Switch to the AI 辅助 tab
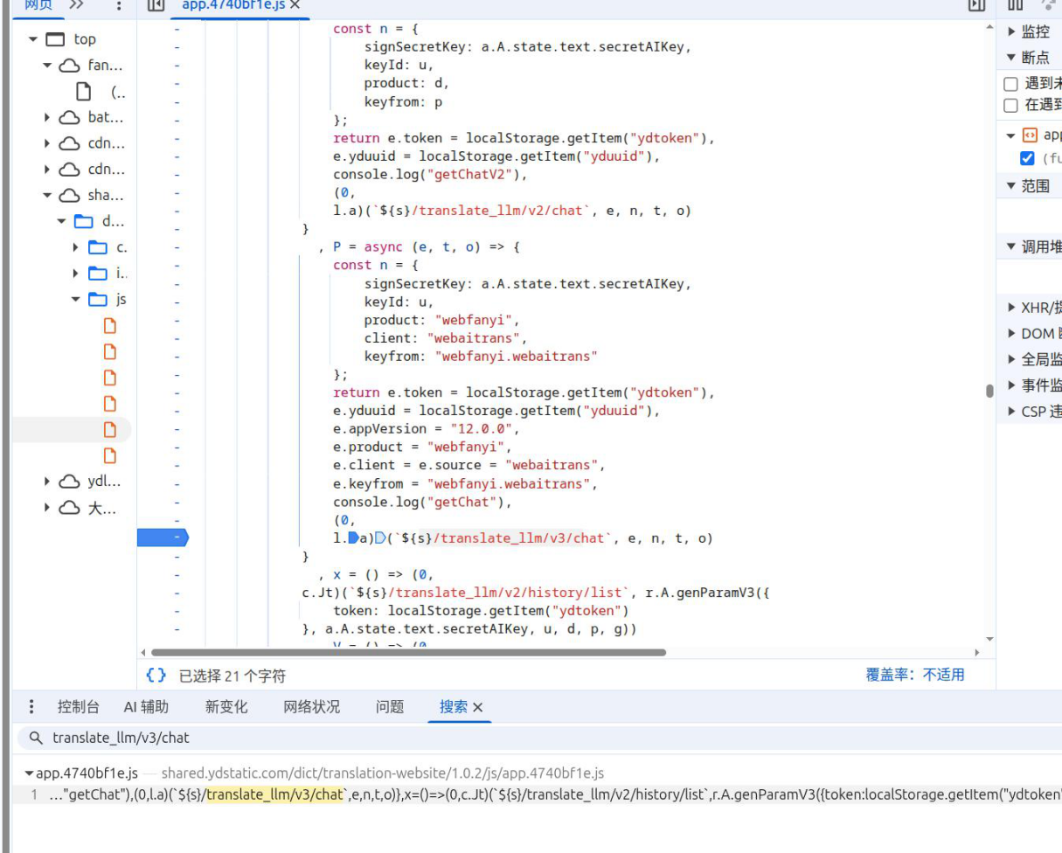This screenshot has width=1062, height=853. coord(146,707)
